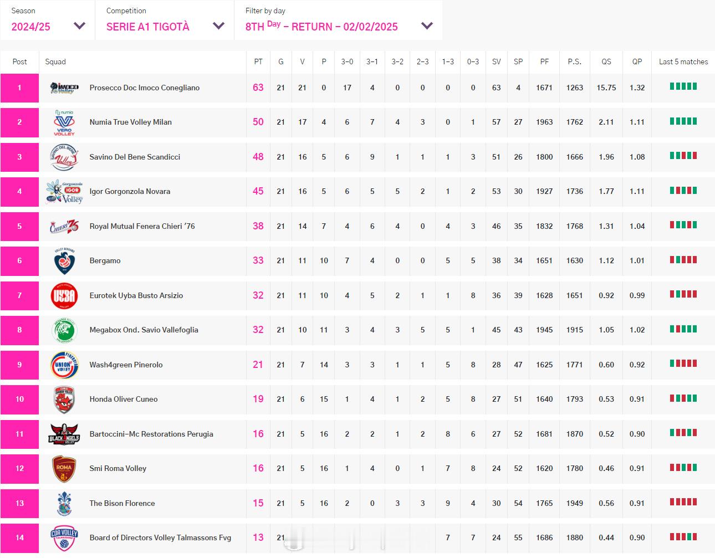Image resolution: width=715 pixels, height=558 pixels.
Task: Click Conegliano's last 5 matches form bars
Action: click(683, 86)
